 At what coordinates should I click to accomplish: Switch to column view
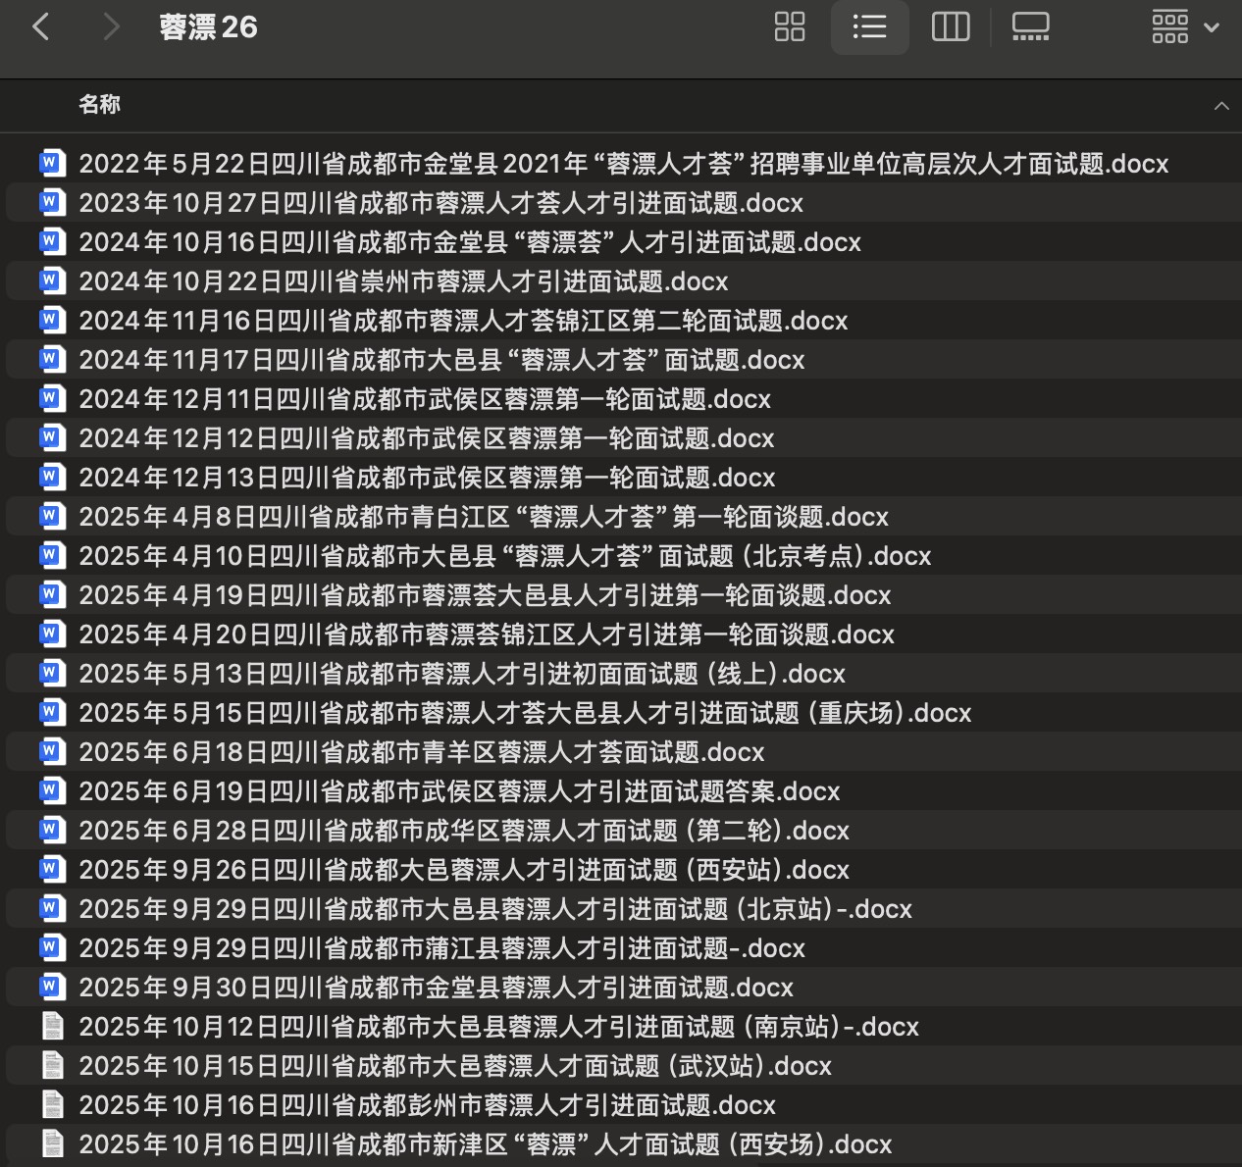pos(948,27)
